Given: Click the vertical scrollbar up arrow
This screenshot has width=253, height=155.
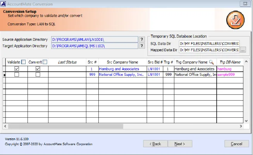Looking at the screenshot, I should pos(246,61).
